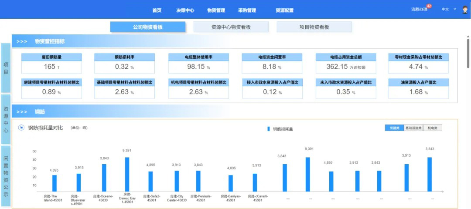Click the 1.68 % value
The height and width of the screenshot is (209, 471).
[x=419, y=92]
